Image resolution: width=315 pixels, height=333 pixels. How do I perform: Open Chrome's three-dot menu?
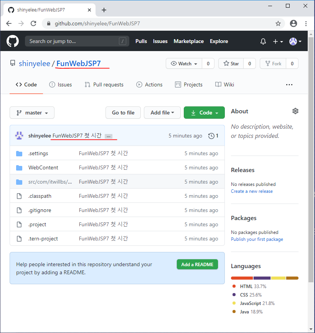coord(306,23)
